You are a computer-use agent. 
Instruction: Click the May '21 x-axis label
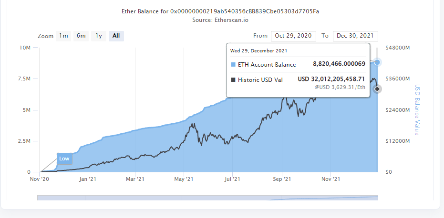184,179
